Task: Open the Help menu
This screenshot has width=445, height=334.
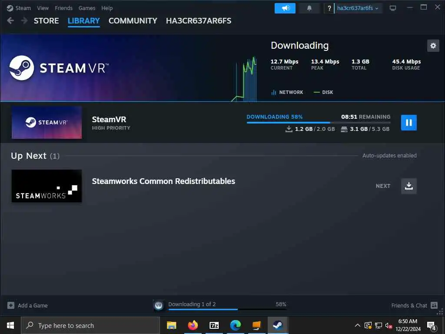Action: point(107,8)
